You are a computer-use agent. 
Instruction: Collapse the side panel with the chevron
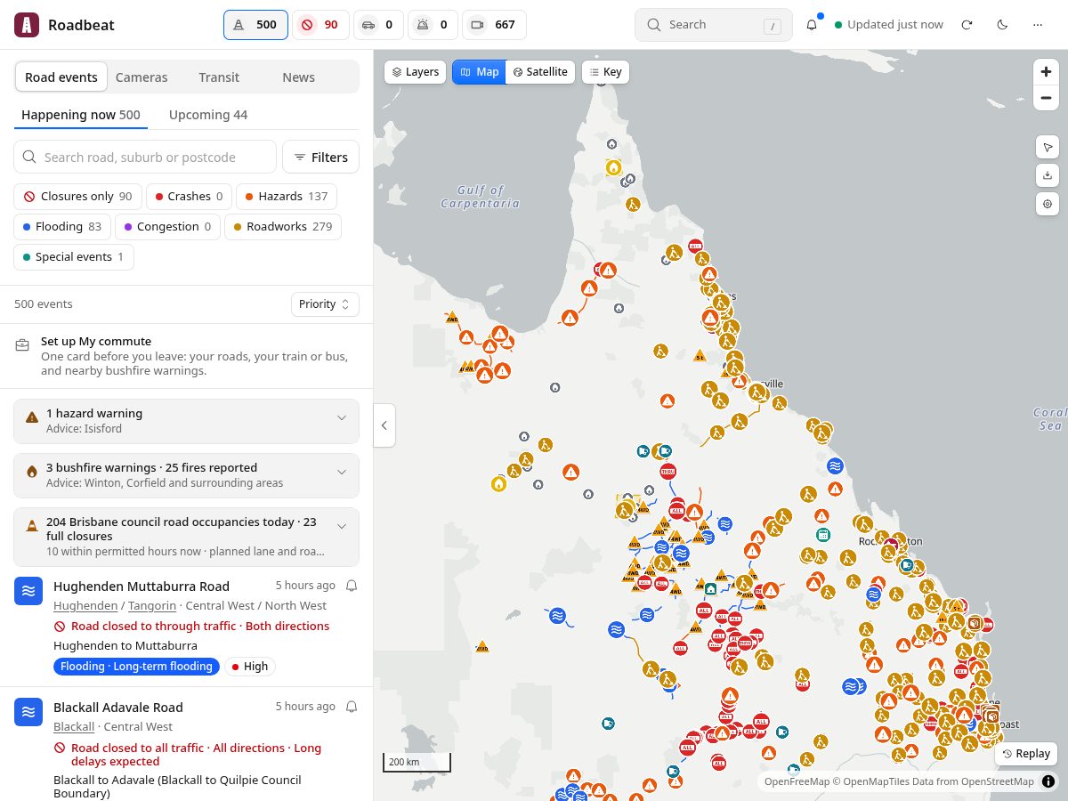tap(384, 425)
